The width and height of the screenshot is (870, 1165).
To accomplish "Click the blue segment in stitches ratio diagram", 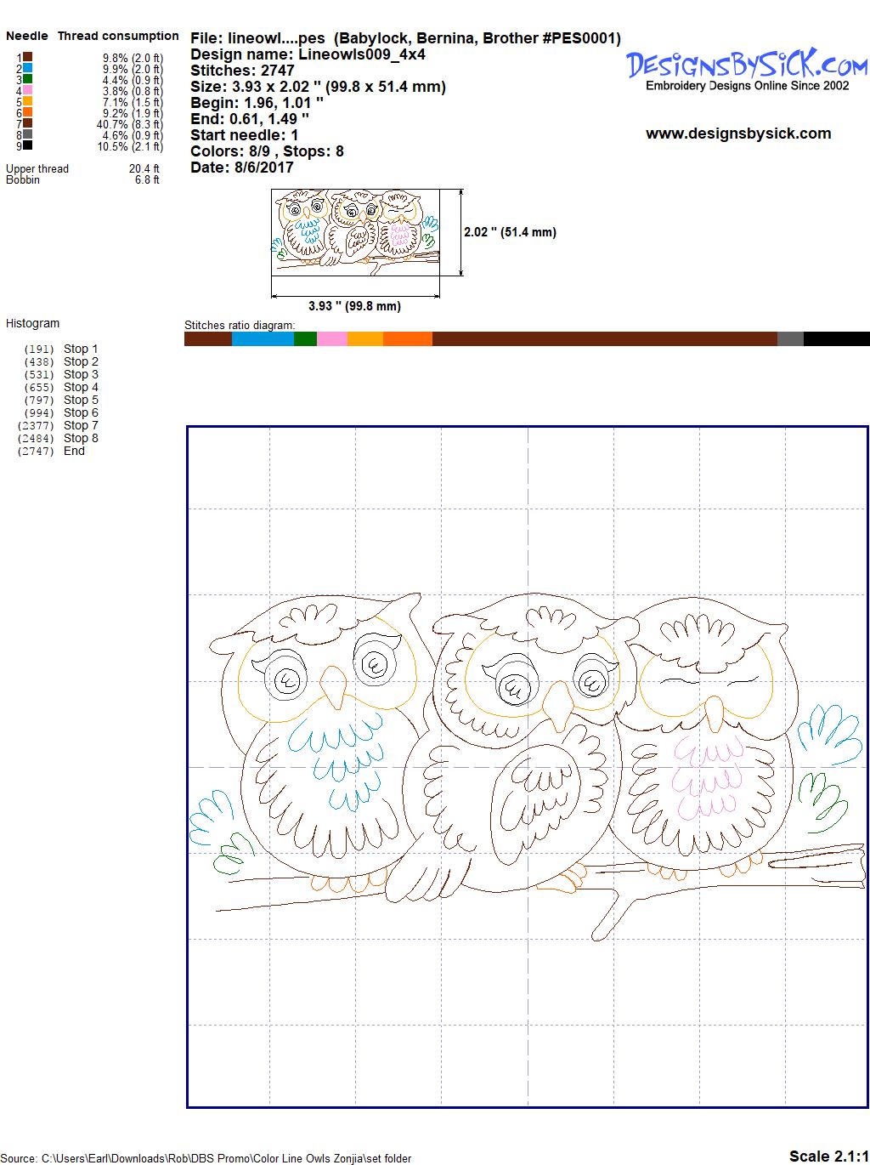I will tap(263, 339).
